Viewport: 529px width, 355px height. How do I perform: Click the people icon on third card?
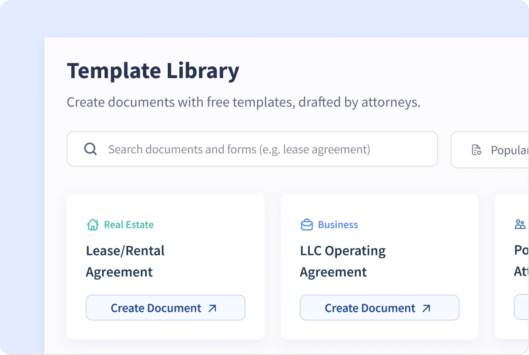(520, 225)
